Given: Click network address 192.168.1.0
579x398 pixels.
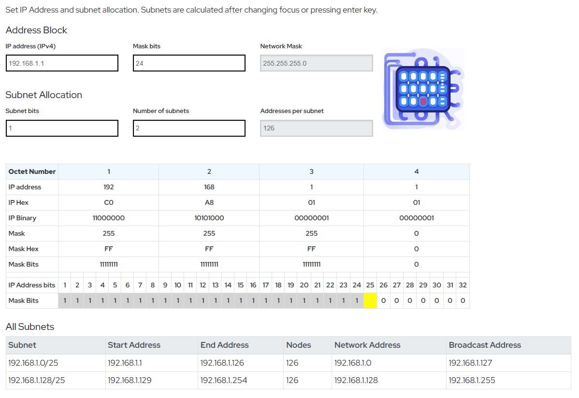Looking at the screenshot, I should 353,363.
